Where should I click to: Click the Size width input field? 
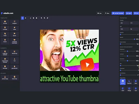point(124,29)
